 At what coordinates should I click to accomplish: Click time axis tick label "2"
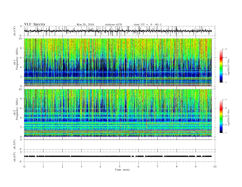pos(62,167)
